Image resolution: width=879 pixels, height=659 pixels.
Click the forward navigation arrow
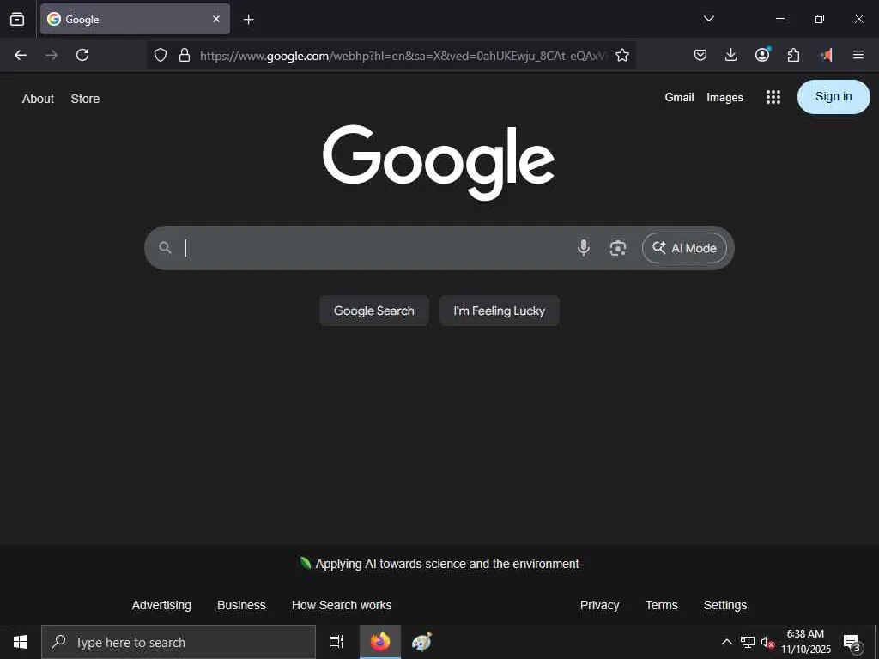coord(52,55)
